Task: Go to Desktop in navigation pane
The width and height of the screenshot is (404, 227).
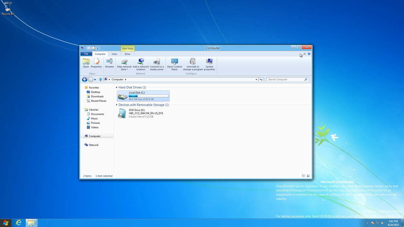Action: [95, 92]
